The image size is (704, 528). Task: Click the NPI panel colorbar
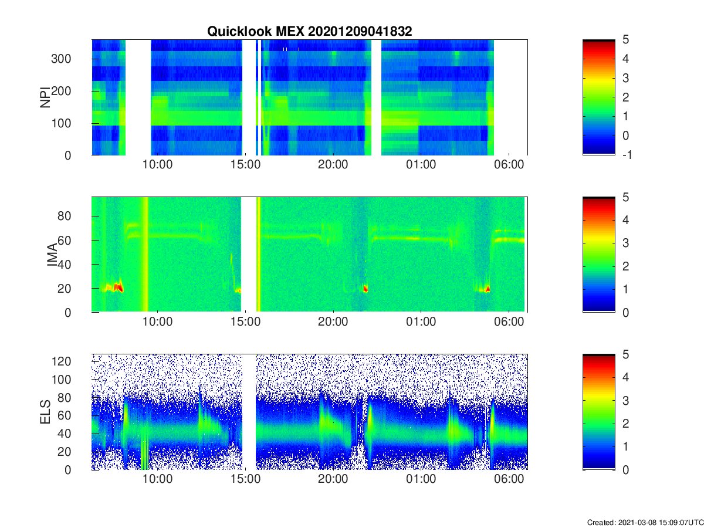coord(598,97)
